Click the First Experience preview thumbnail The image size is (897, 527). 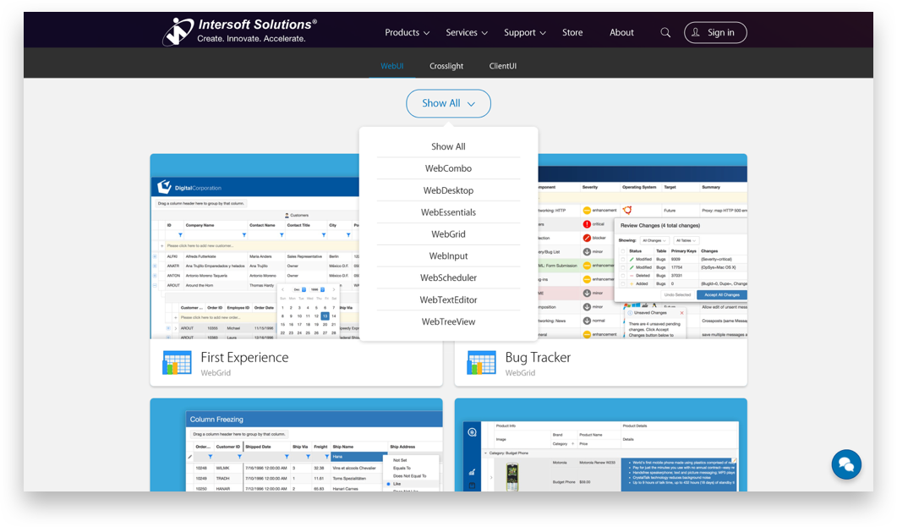point(254,246)
